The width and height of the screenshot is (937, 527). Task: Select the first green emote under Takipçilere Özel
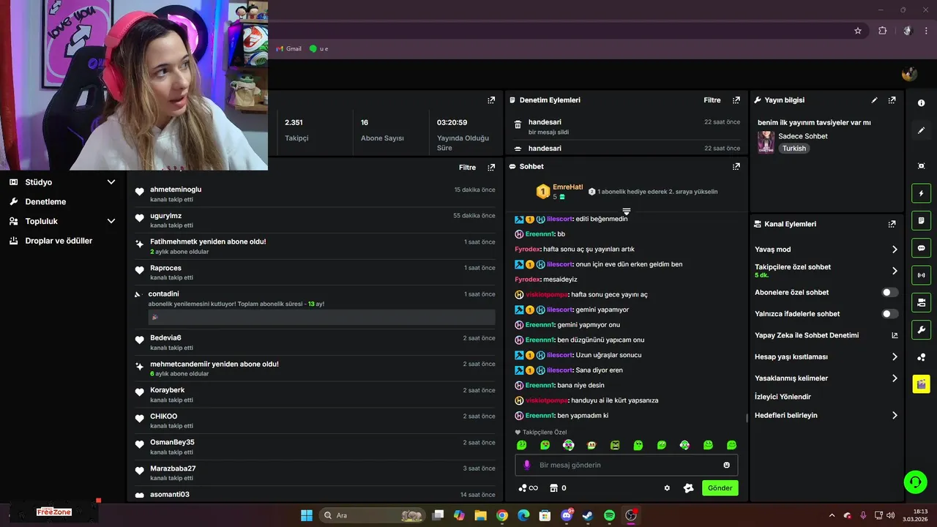(522, 445)
